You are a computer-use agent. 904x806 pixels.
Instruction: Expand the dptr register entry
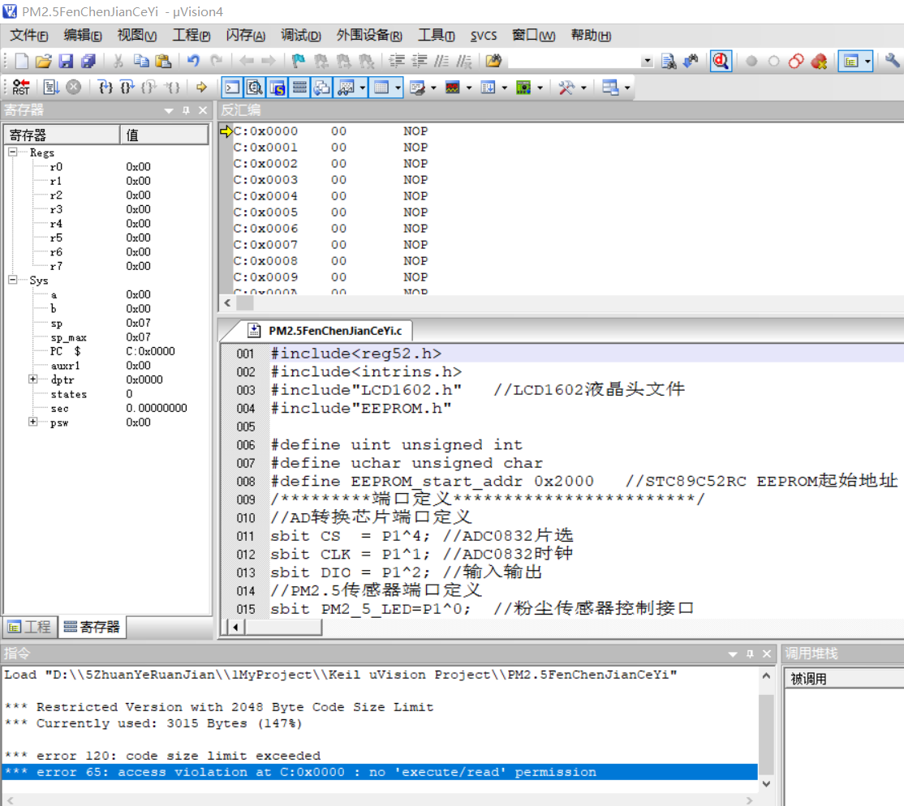(x=32, y=379)
